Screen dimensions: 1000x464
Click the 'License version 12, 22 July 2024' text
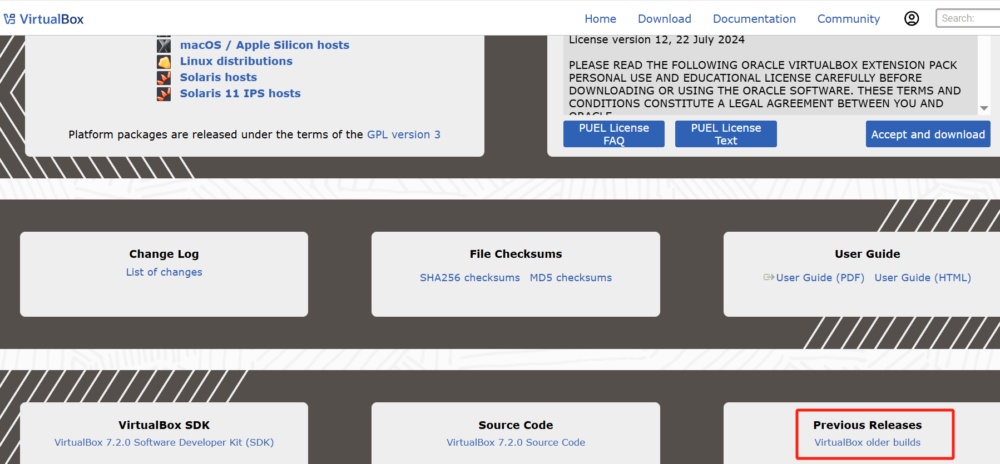pyautogui.click(x=656, y=40)
